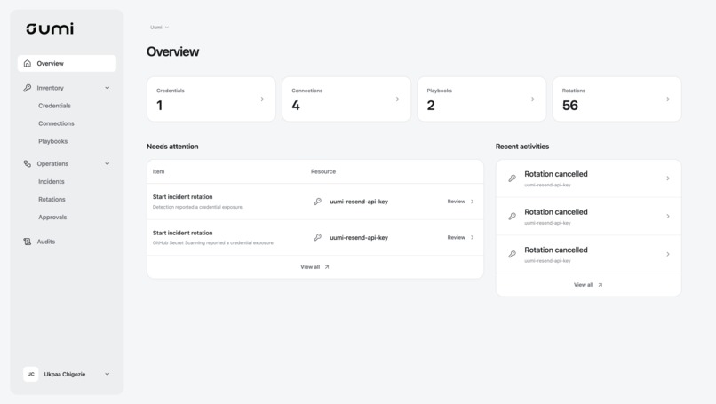Click uumi-resend-api-key in Detection reported row

[359, 202]
